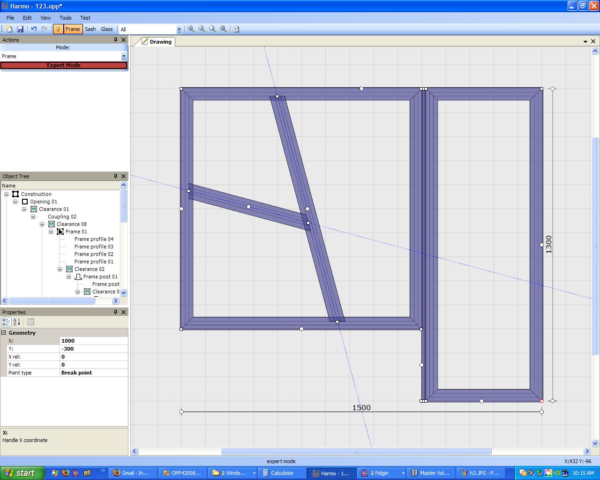Viewport: 600px width, 480px height.
Task: Toggle Frame mode in toolbar
Action: 73,29
